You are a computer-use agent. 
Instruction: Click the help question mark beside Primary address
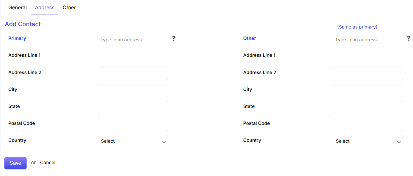[174, 38]
